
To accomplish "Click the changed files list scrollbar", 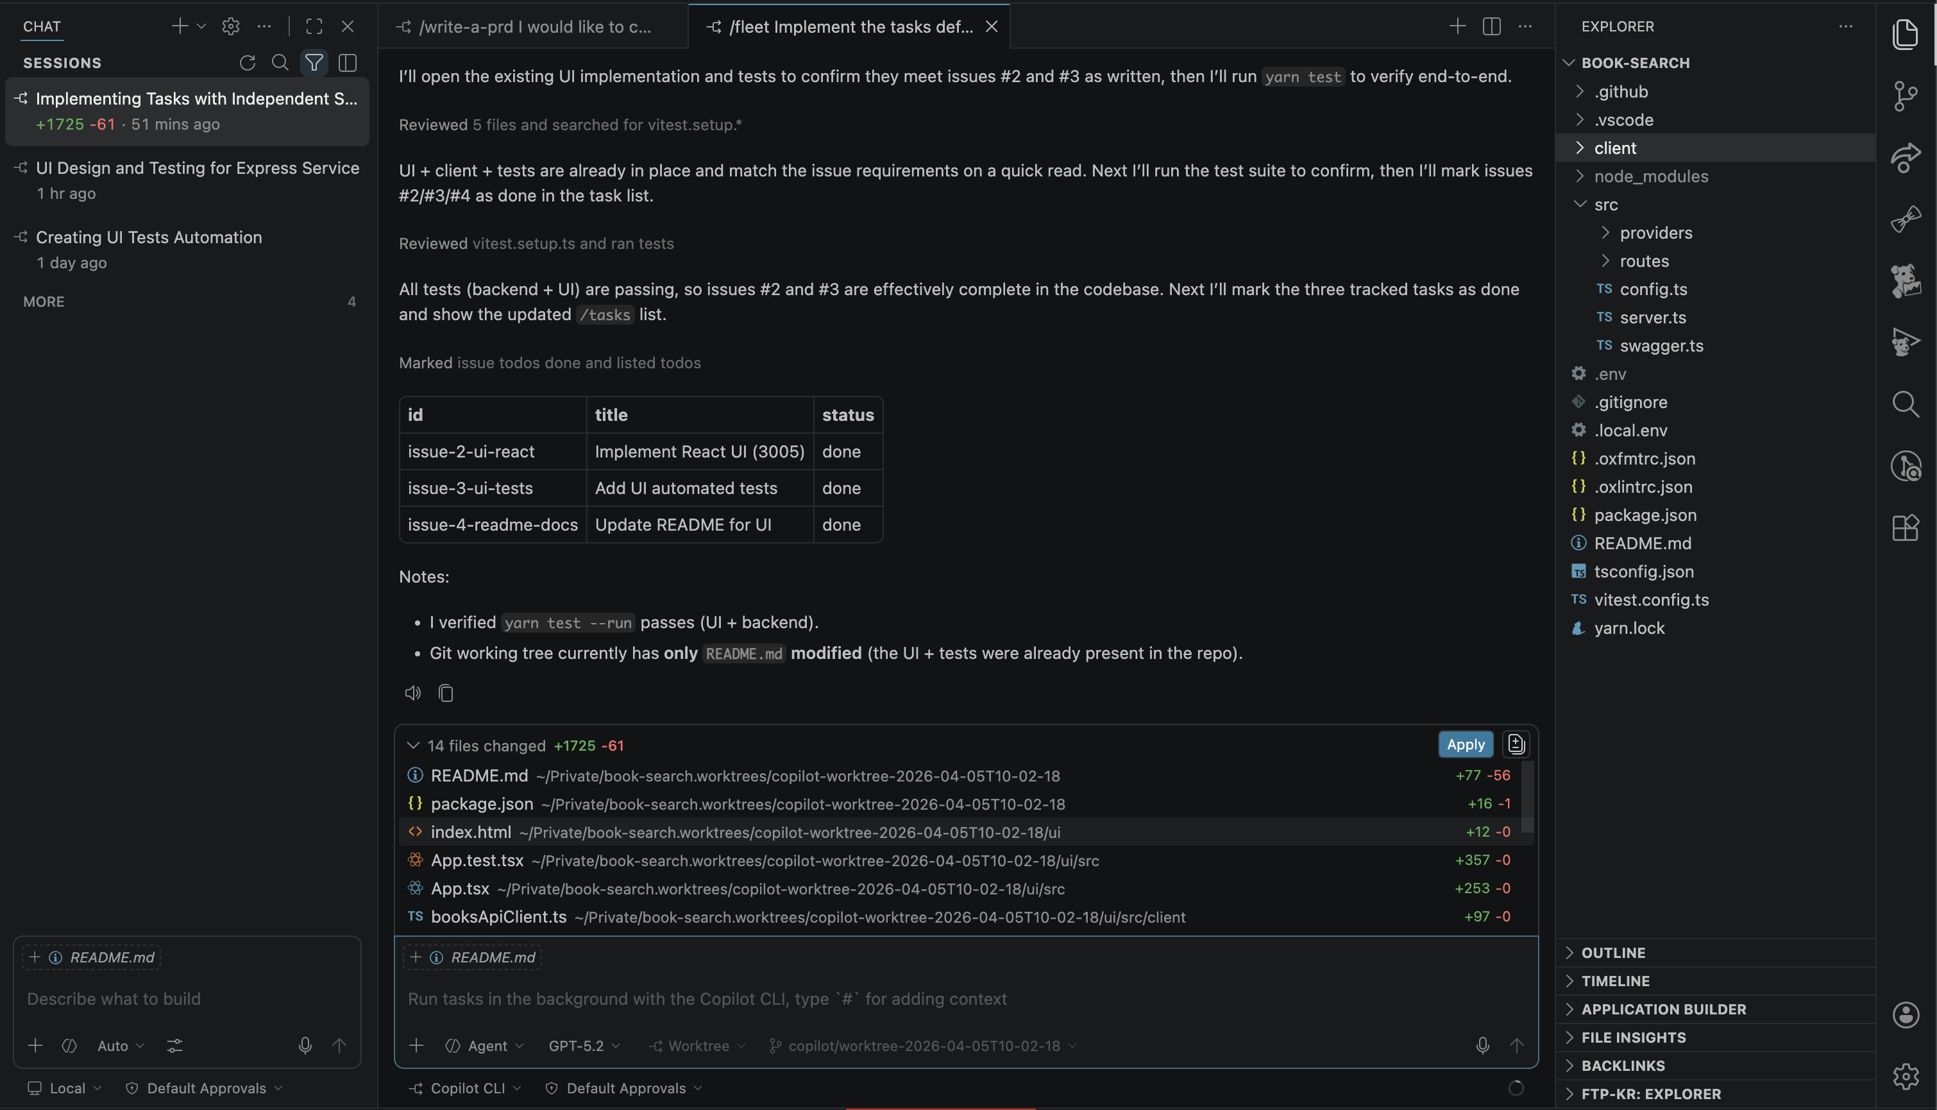I will [1527, 797].
